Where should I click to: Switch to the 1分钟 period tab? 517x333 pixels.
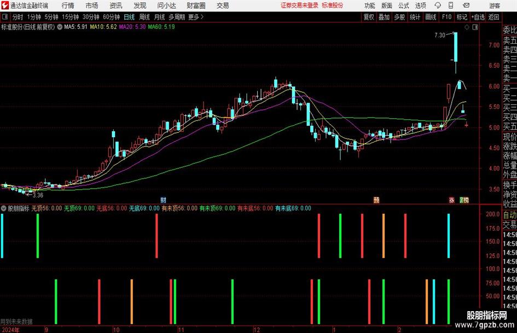[34, 17]
